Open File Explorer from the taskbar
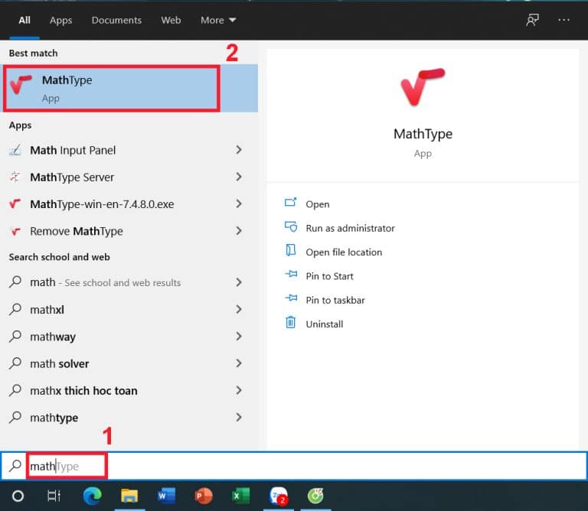 [129, 496]
